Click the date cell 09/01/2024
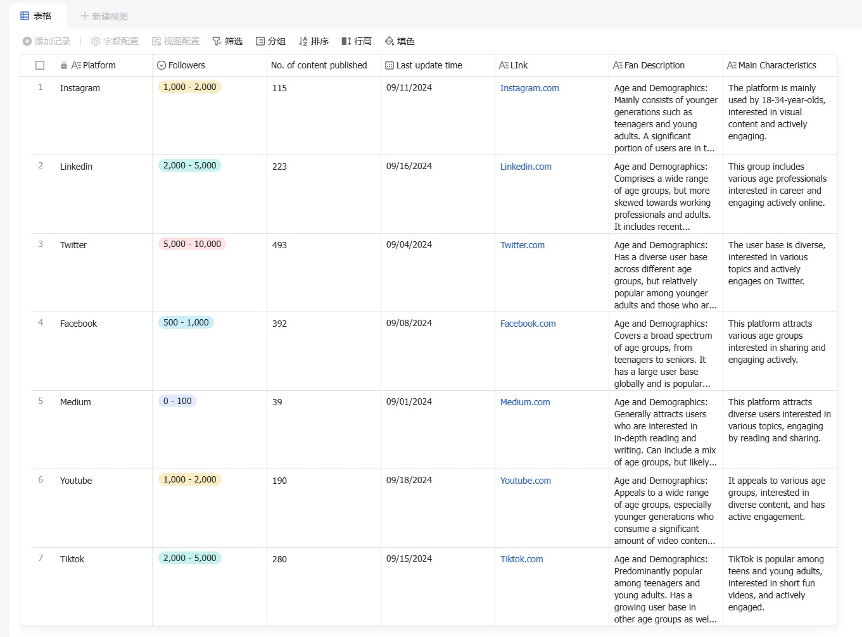The image size is (862, 637). (x=438, y=429)
